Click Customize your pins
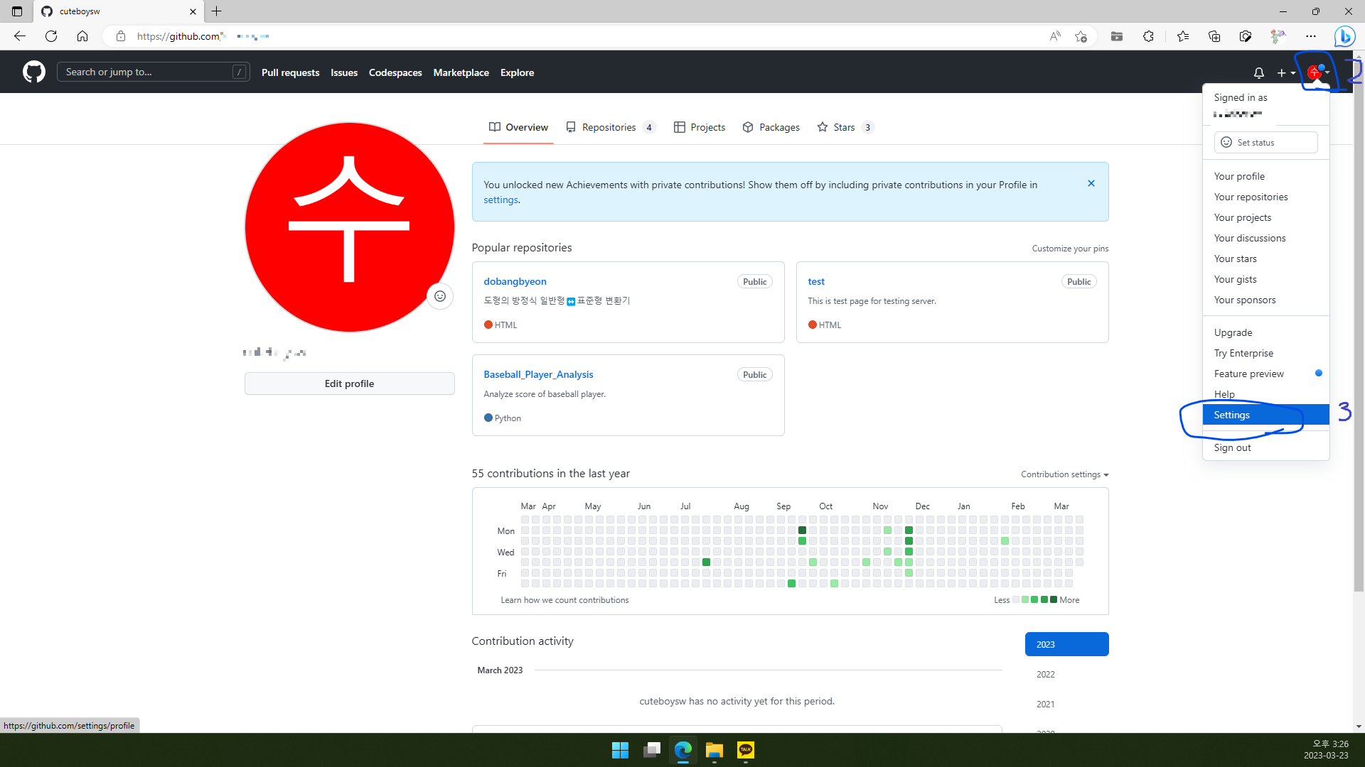The width and height of the screenshot is (1365, 767). (1070, 249)
